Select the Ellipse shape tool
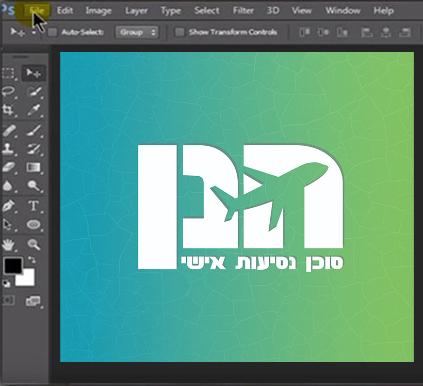423x386 pixels. 34,225
